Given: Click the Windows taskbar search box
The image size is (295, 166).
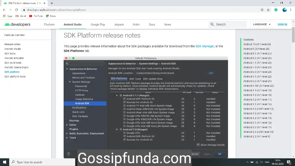Looking at the screenshot, I should (x=42, y=162).
